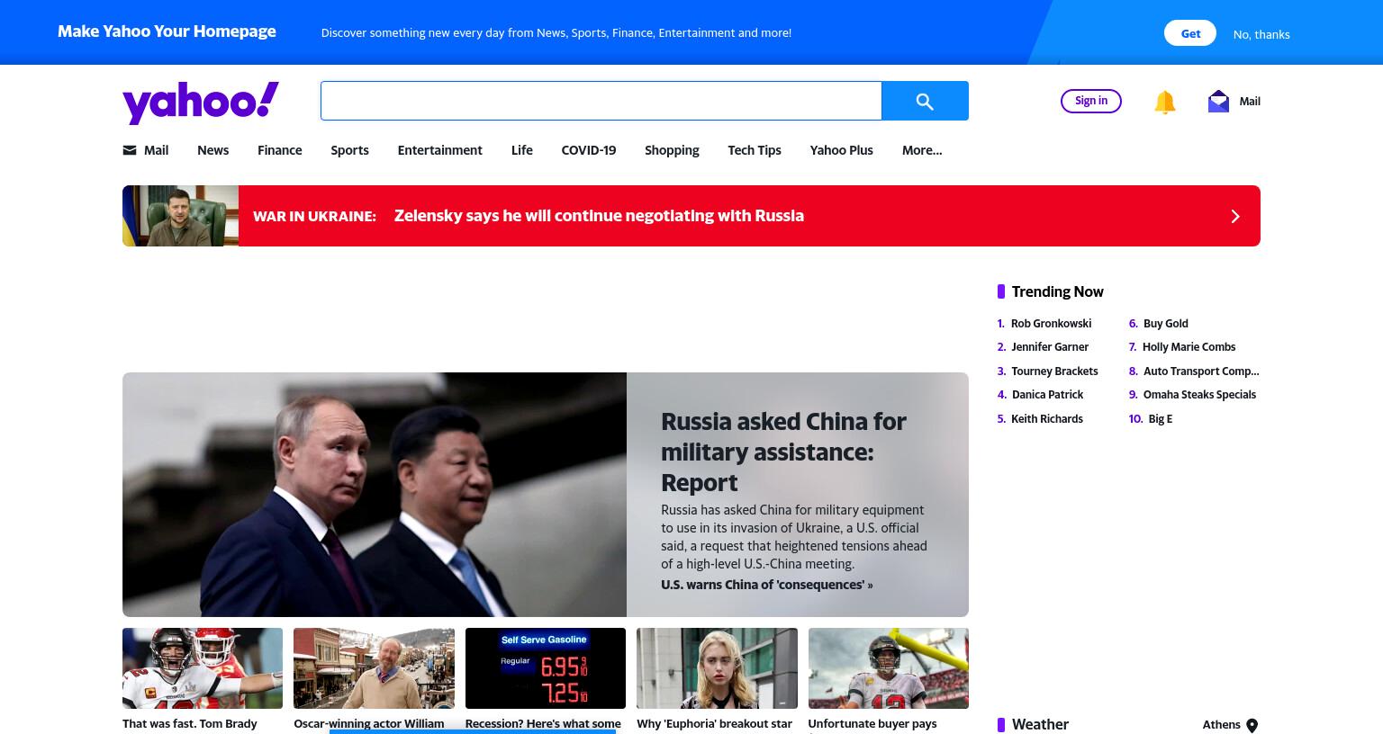The height and width of the screenshot is (734, 1383).
Task: Click the arrow on the Ukraine banner
Action: (1235, 216)
